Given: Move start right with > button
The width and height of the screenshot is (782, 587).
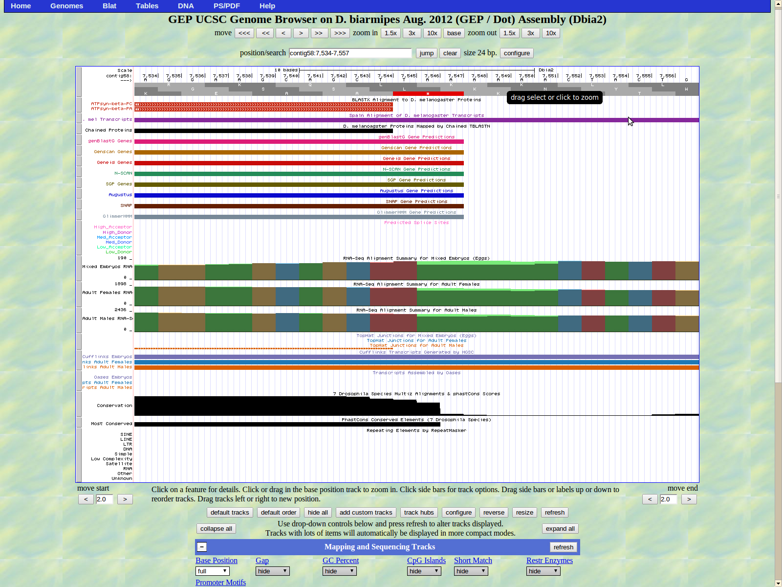Looking at the screenshot, I should (x=125, y=499).
